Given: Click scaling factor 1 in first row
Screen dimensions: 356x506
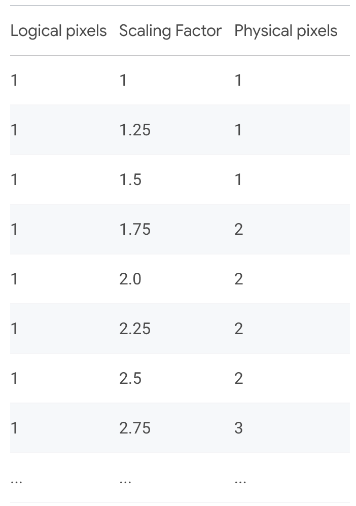Looking at the screenshot, I should pyautogui.click(x=123, y=80).
